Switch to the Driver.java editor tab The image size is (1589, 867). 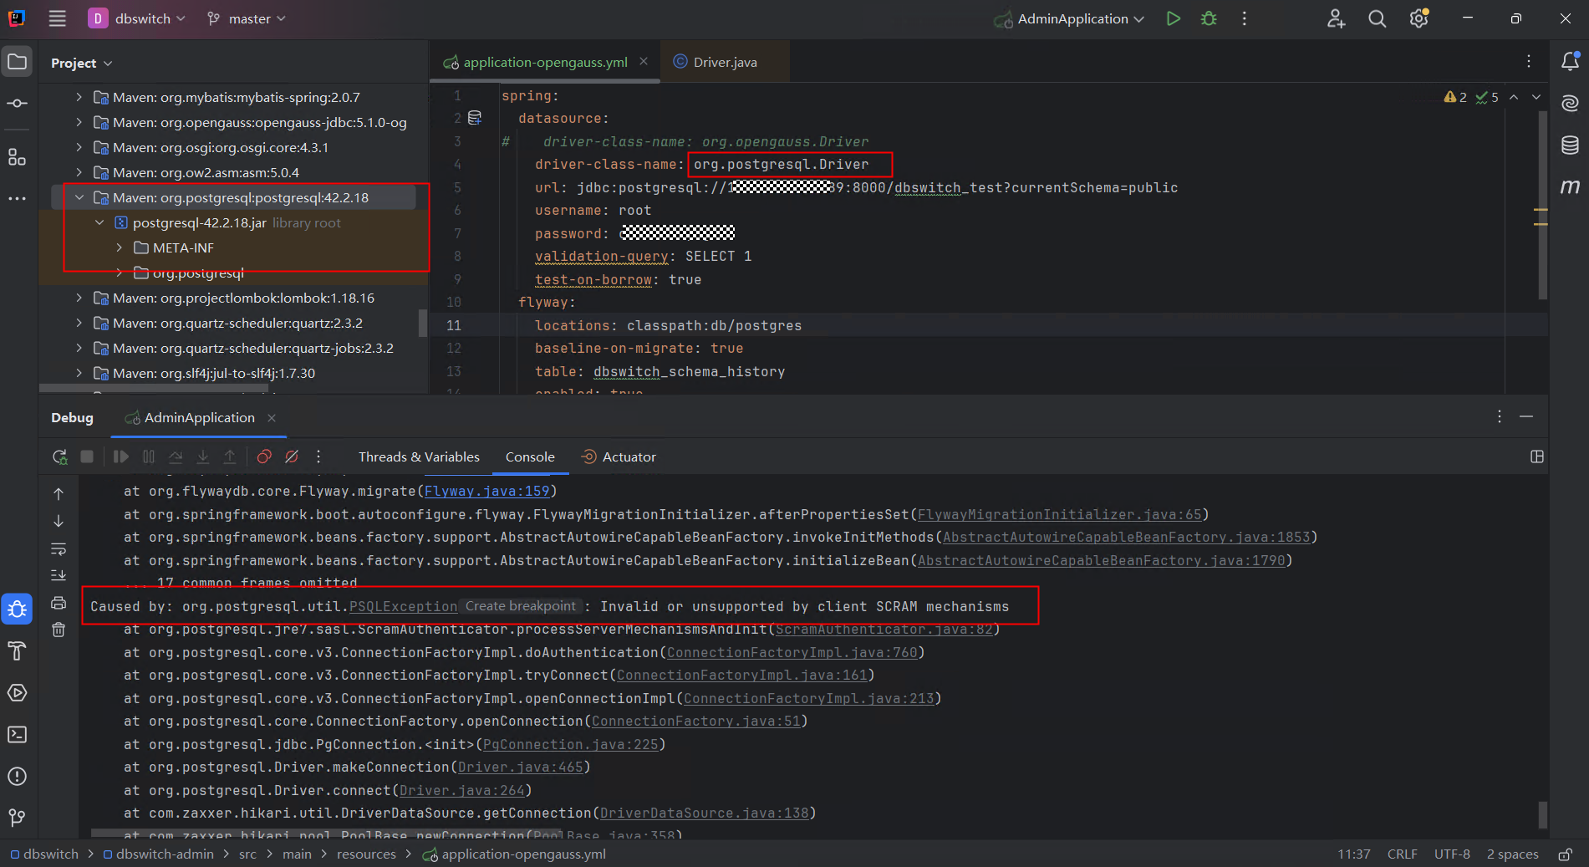coord(724,62)
